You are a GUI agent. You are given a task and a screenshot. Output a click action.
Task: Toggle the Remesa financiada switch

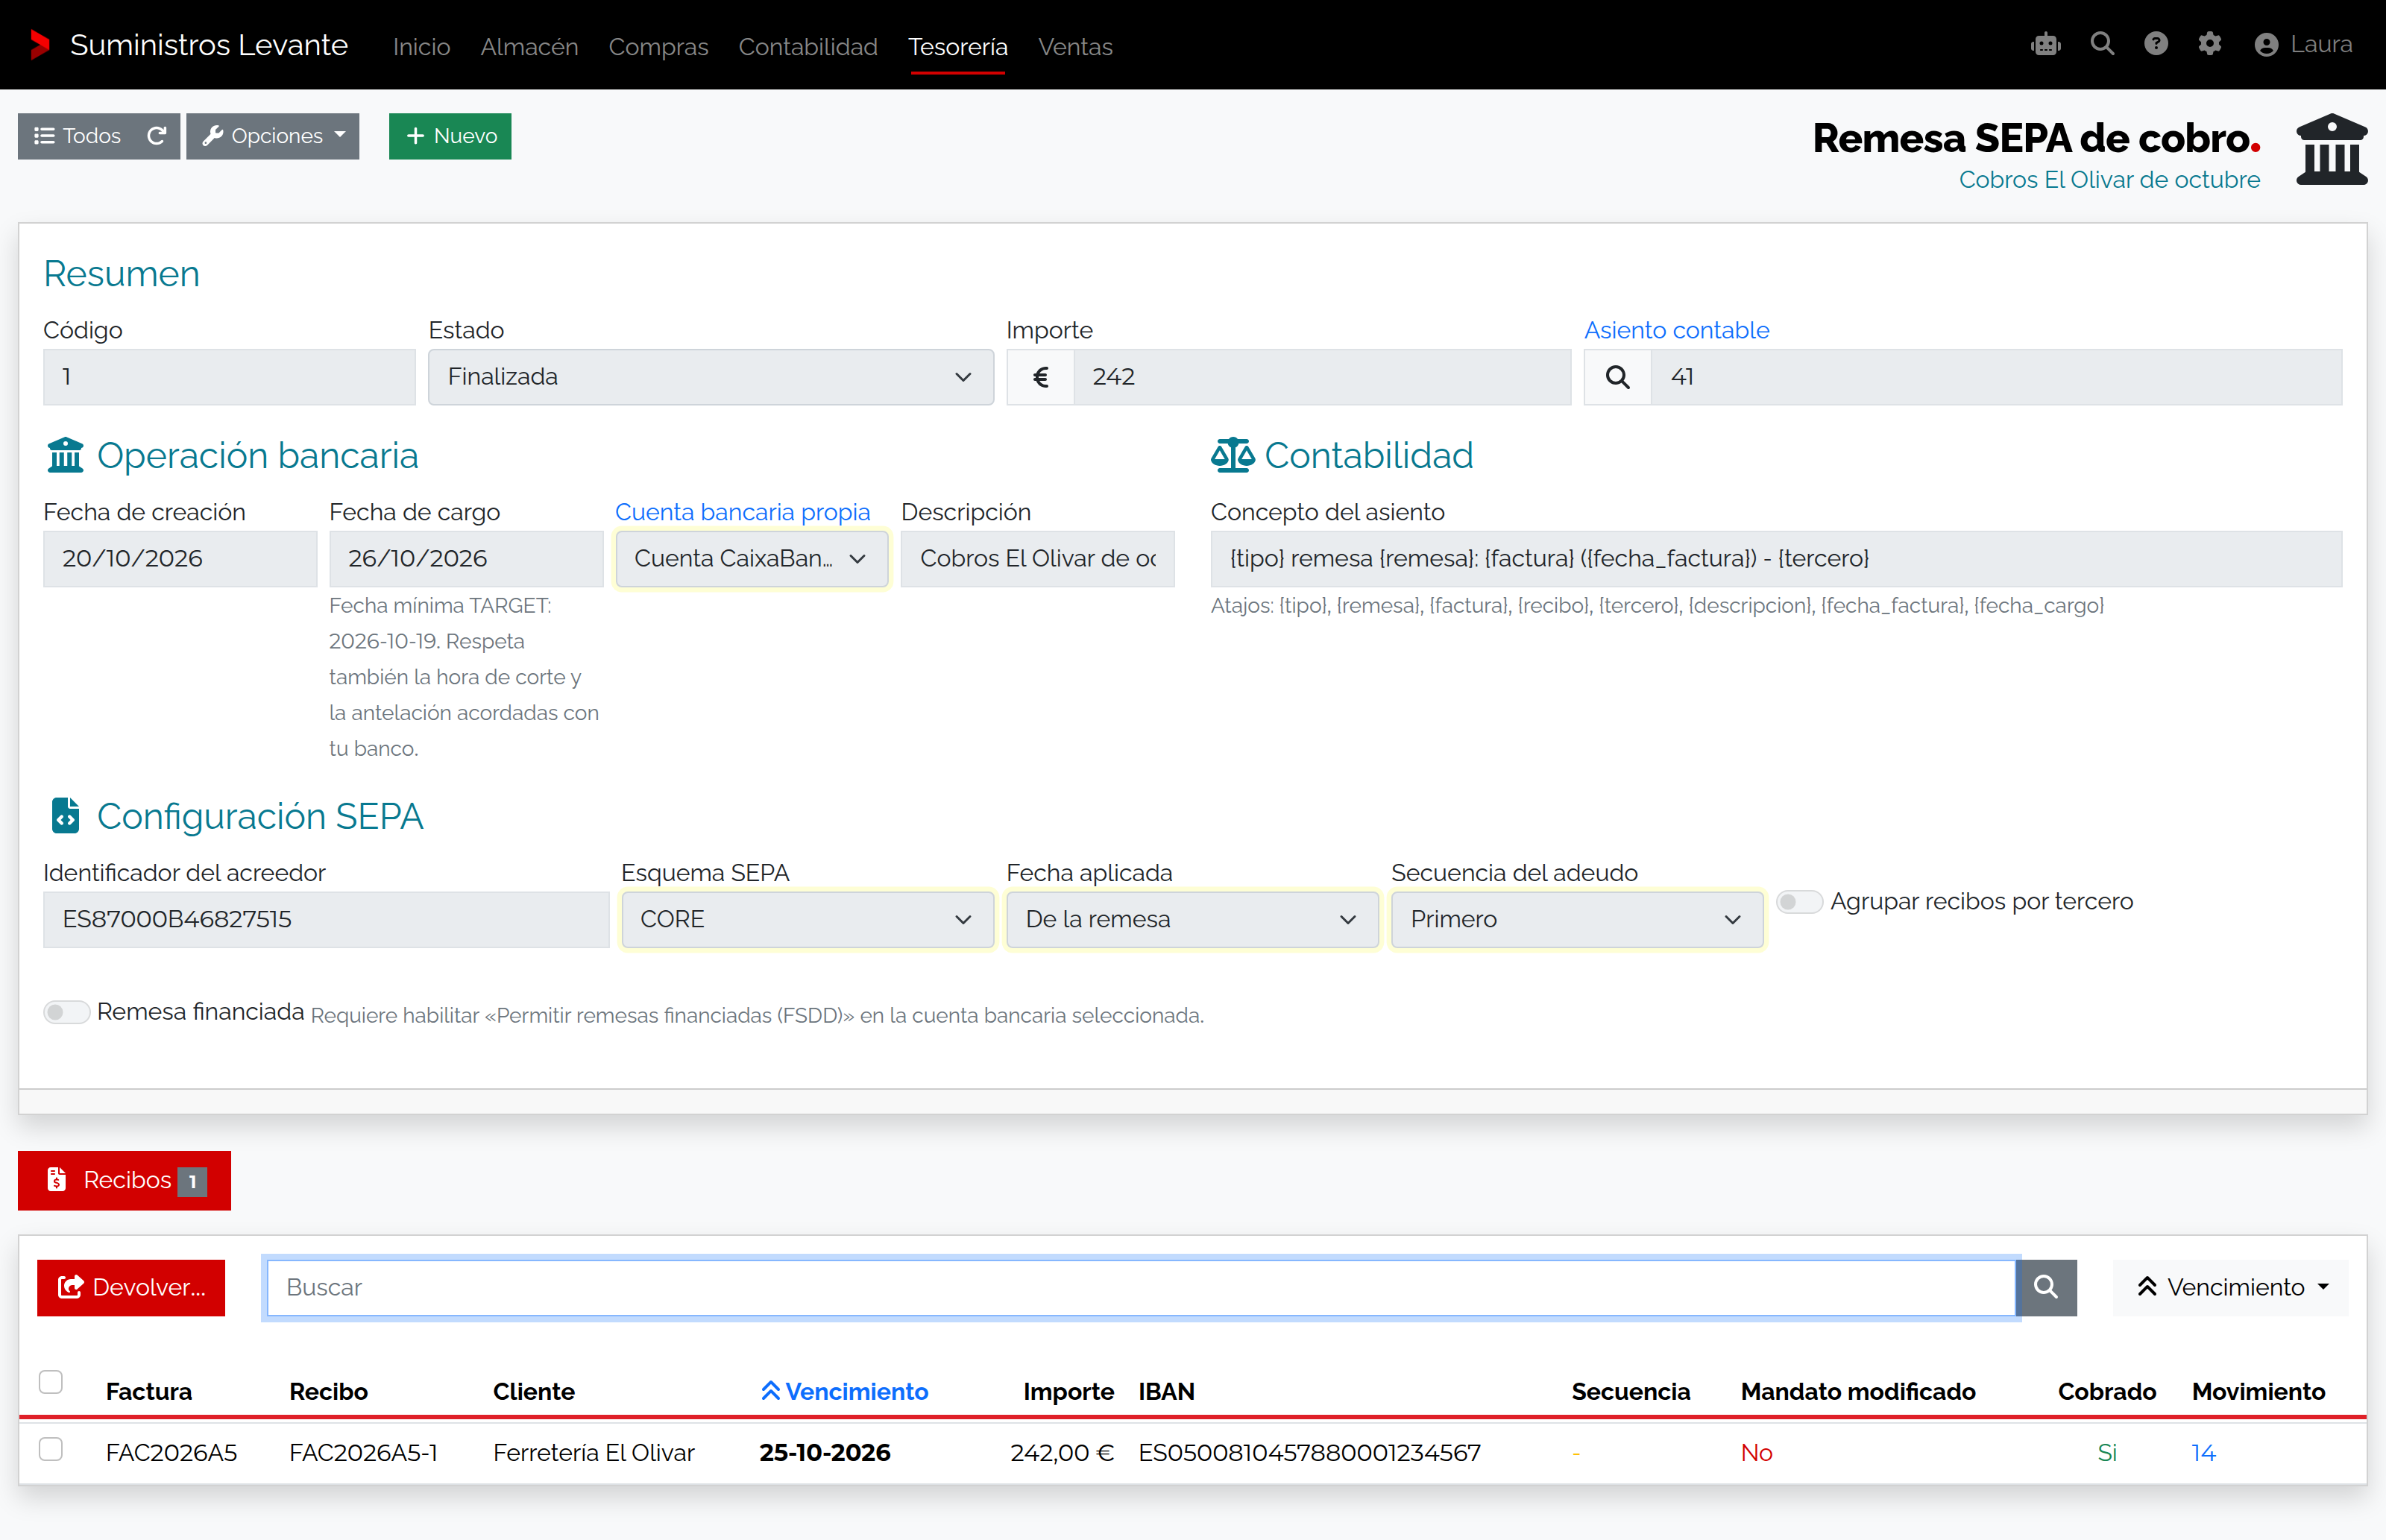(67, 1012)
